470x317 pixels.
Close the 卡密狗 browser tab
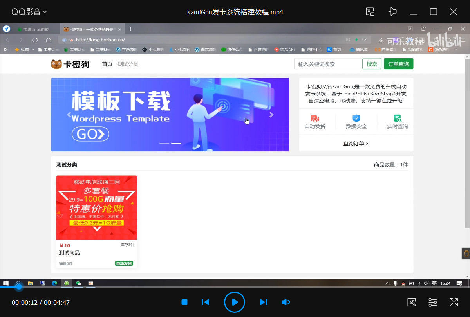120,29
